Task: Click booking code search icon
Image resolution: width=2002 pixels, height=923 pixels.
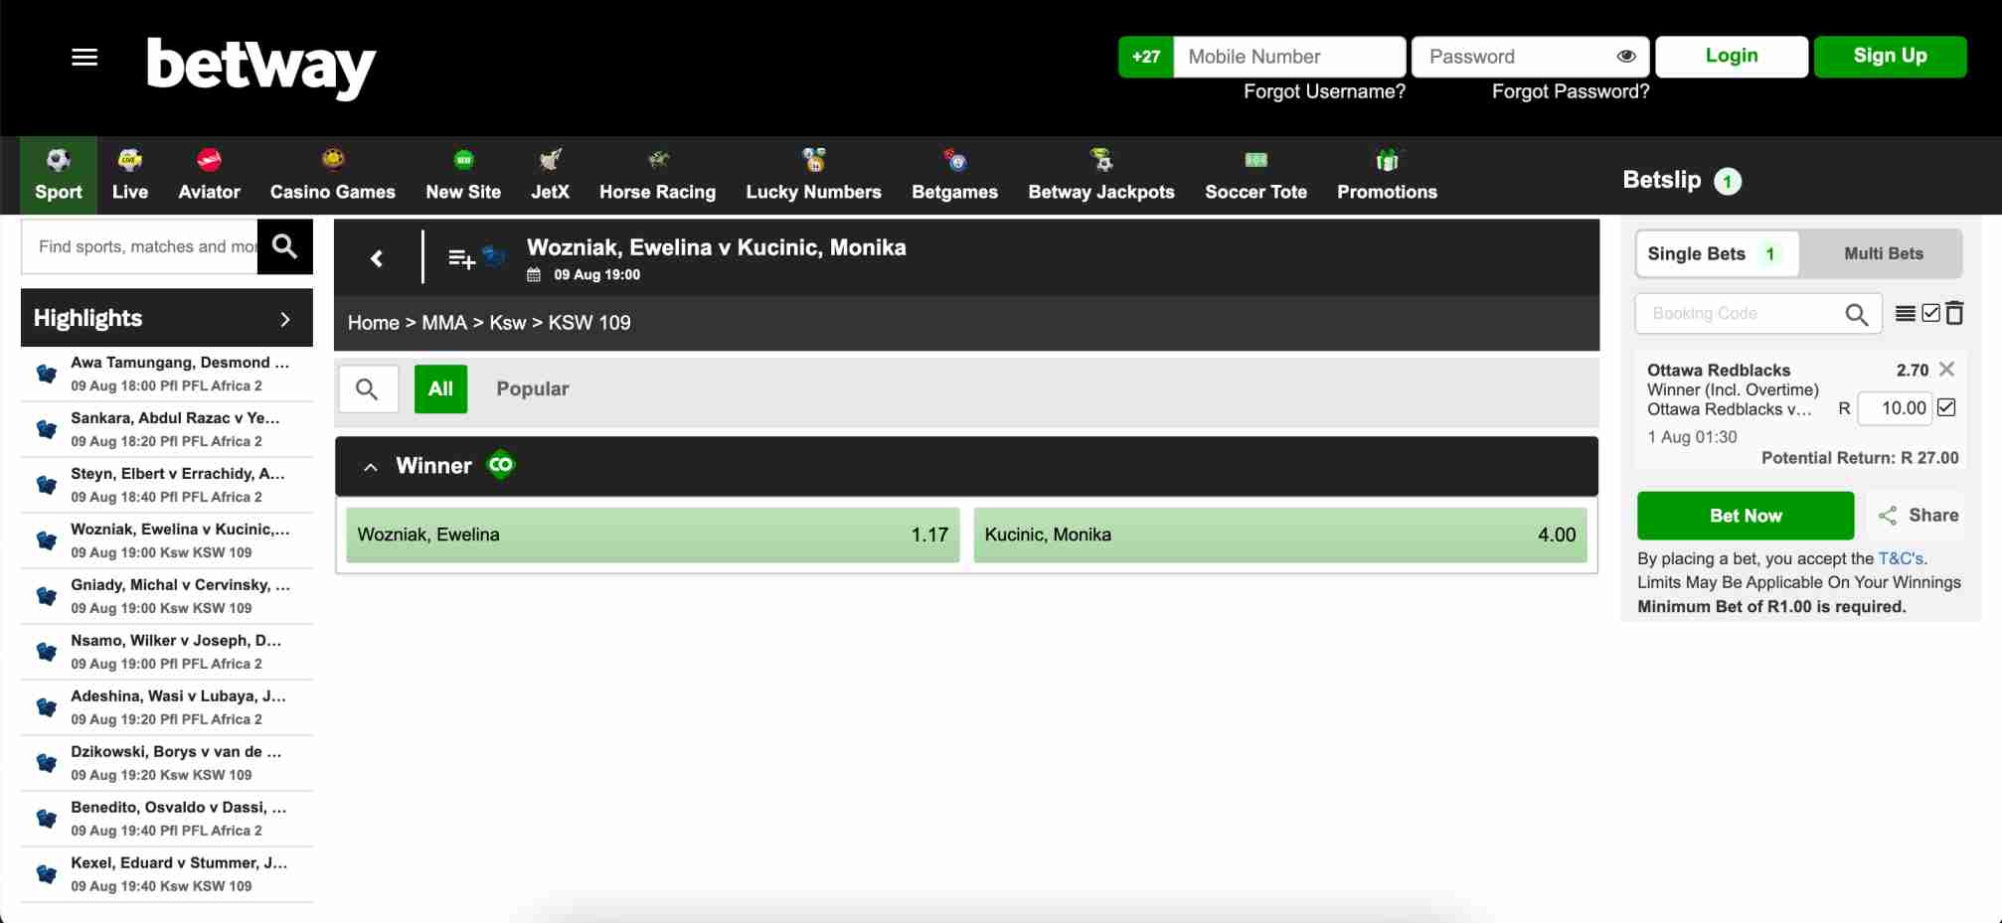Action: pos(1856,314)
